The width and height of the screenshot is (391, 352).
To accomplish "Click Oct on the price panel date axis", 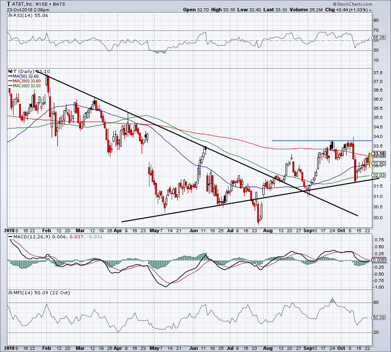I will 341,230.
